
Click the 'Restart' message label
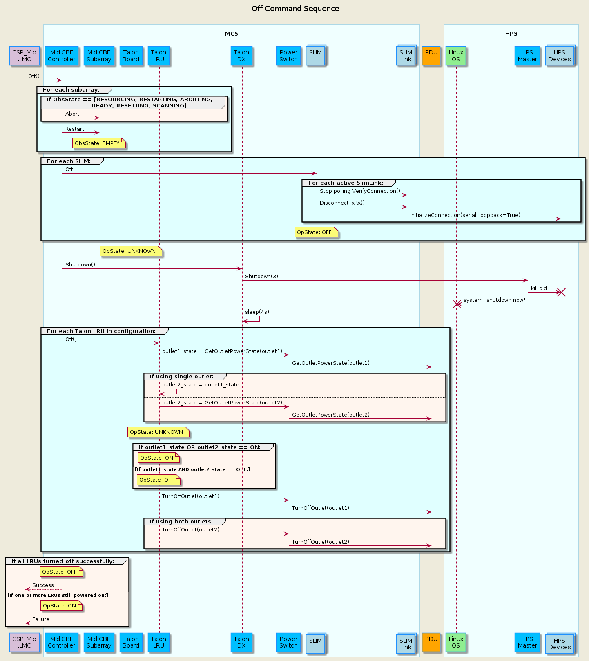pos(74,129)
